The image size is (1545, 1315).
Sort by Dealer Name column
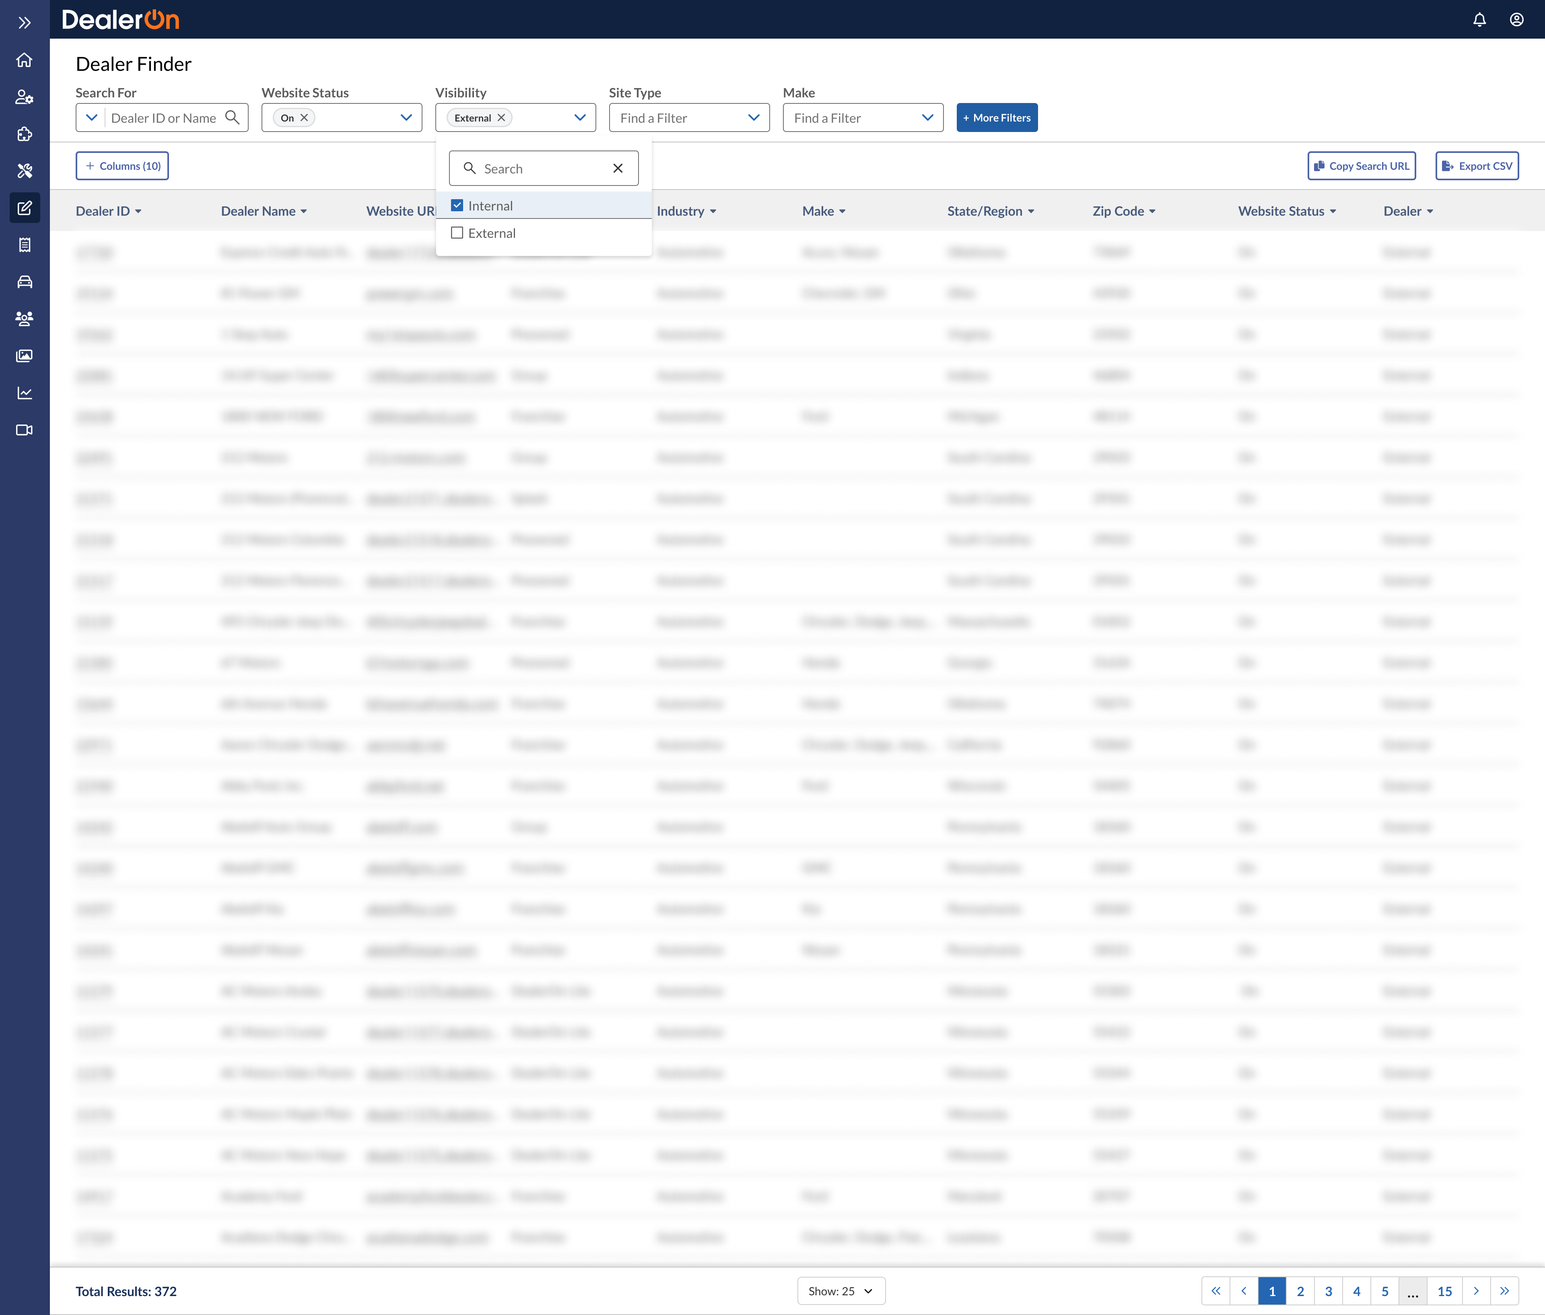point(264,211)
